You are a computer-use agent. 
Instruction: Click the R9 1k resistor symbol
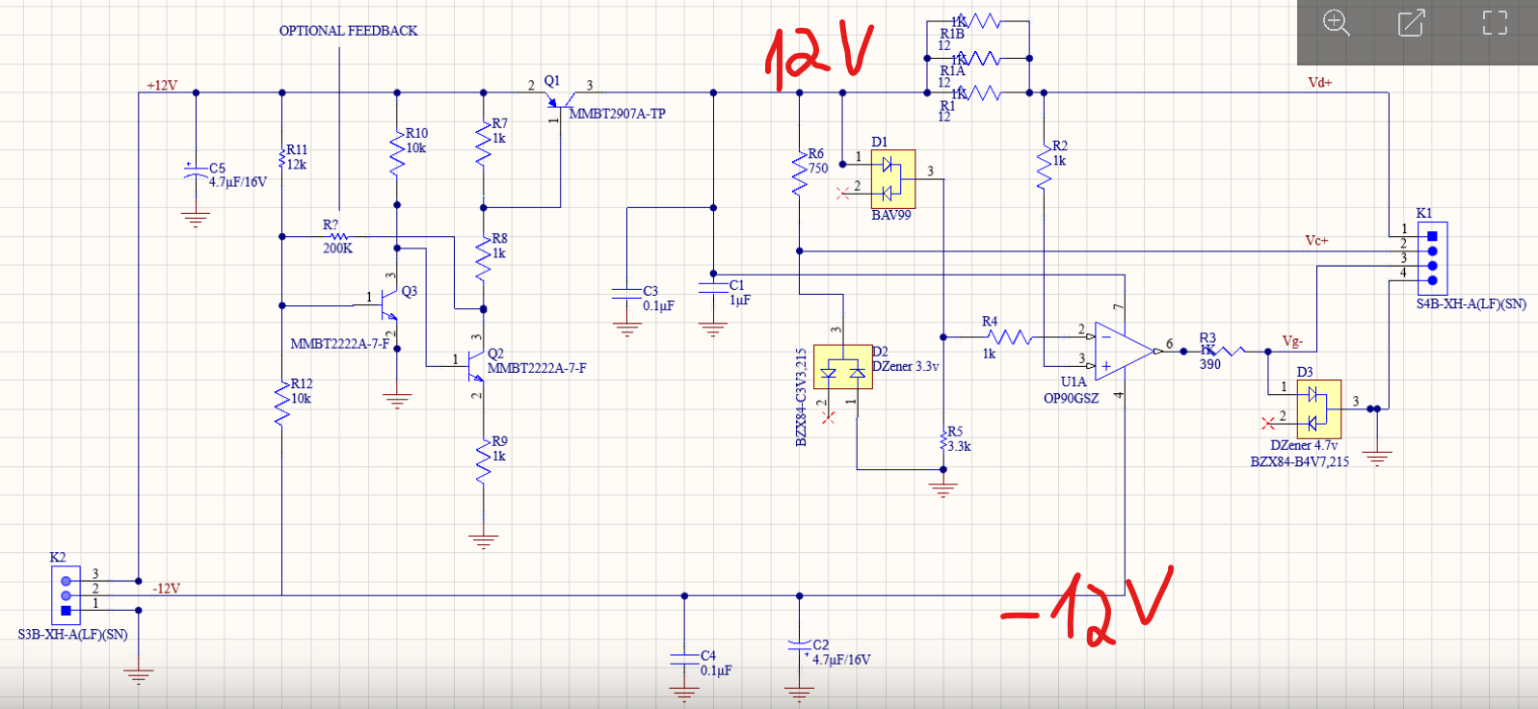[484, 460]
